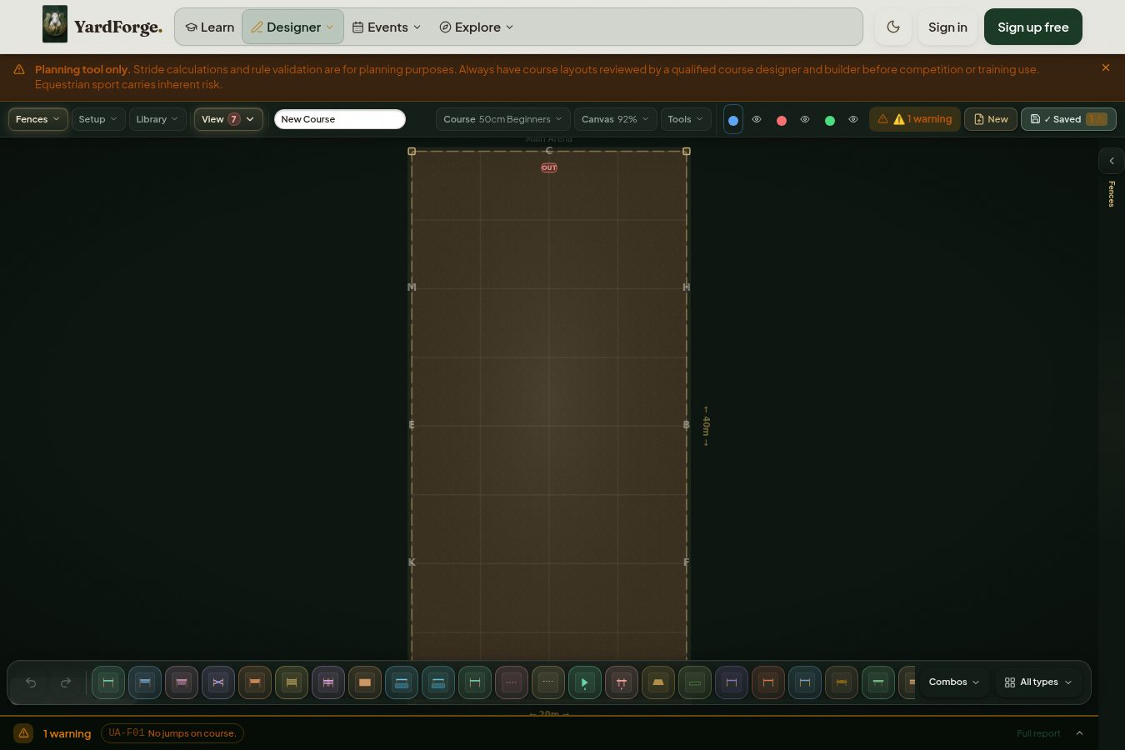Toggle visibility eye next to red dot
The image size is (1125, 750).
805,119
